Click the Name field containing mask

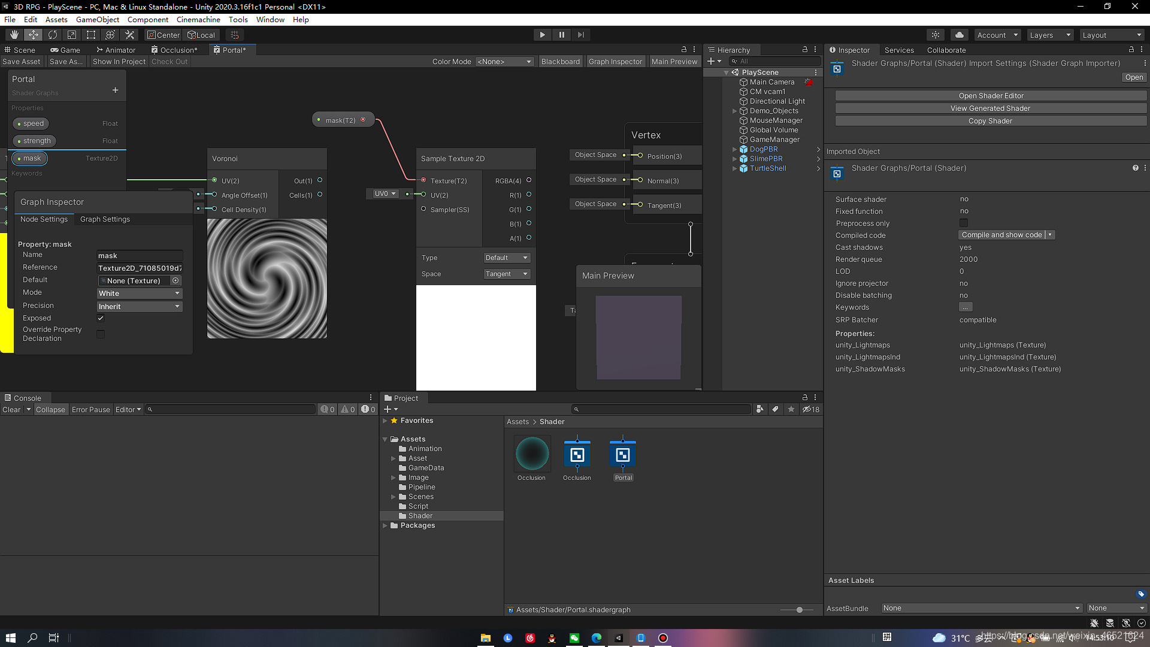pyautogui.click(x=140, y=256)
